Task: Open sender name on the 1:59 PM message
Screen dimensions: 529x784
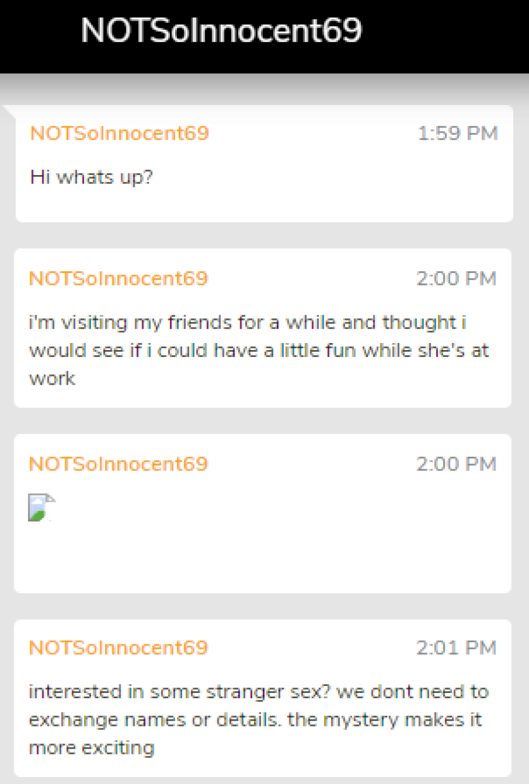Action: coord(120,133)
